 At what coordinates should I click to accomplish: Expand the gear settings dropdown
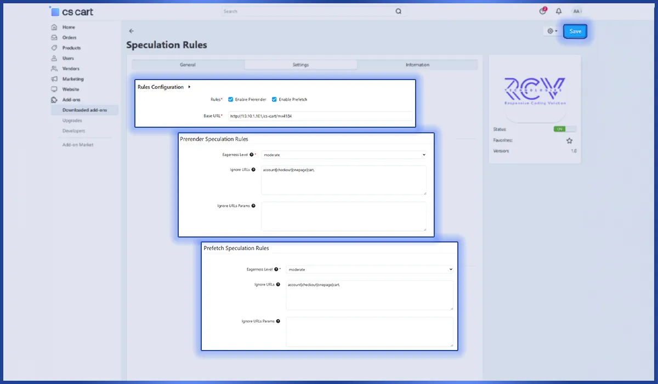coord(552,31)
